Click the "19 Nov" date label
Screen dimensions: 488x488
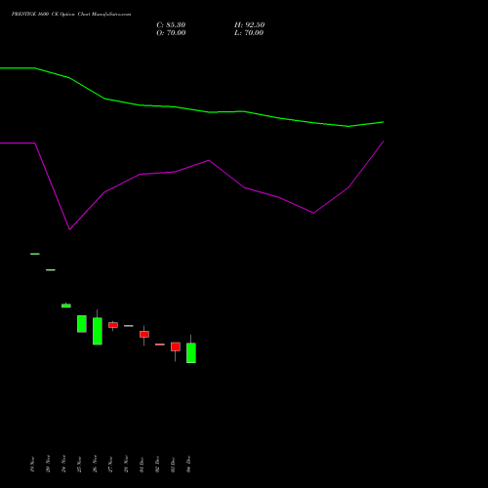(x=32, y=465)
